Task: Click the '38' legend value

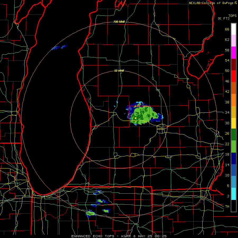Action: [227, 102]
